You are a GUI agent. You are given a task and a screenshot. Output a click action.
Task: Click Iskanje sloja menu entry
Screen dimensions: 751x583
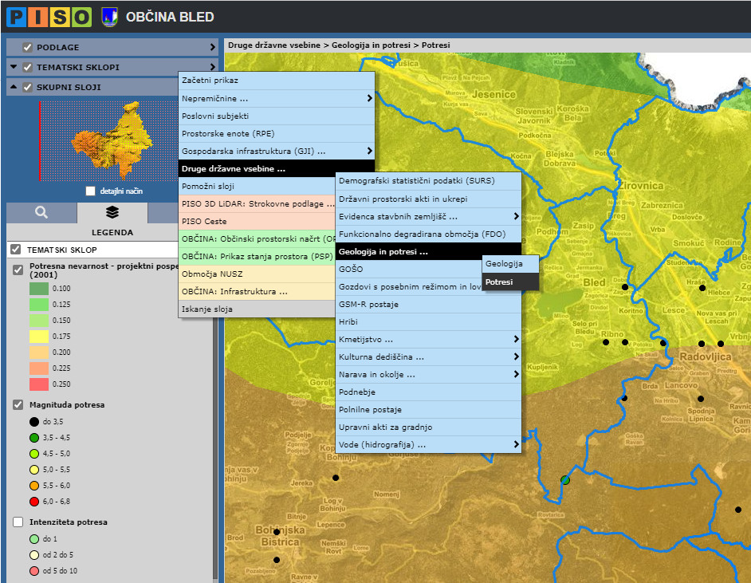207,309
